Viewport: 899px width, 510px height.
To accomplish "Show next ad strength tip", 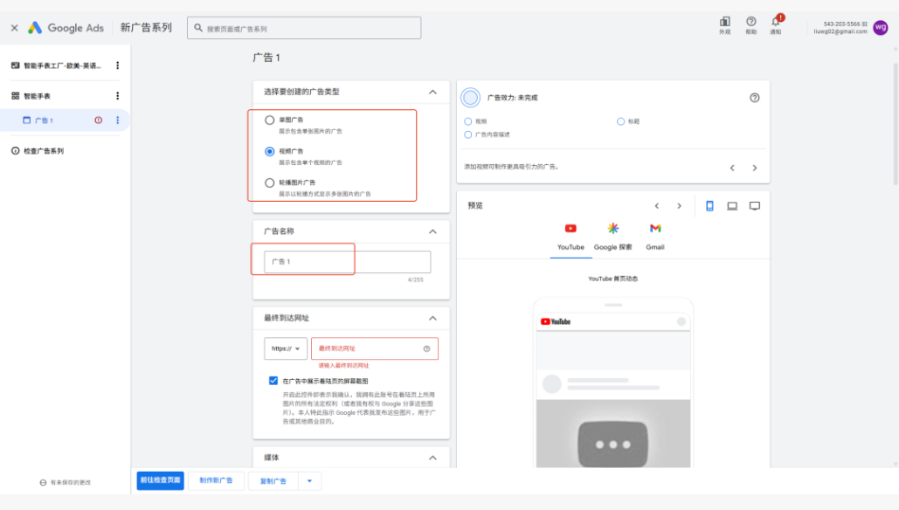I will 755,168.
